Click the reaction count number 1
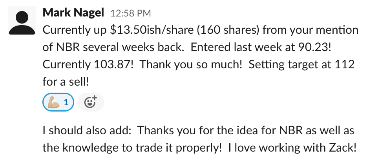 [x=66, y=103]
